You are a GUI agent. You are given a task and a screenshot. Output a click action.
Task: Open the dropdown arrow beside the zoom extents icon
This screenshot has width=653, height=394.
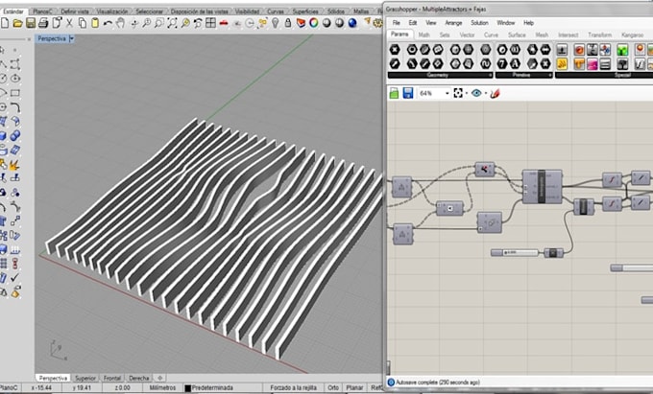(x=466, y=93)
